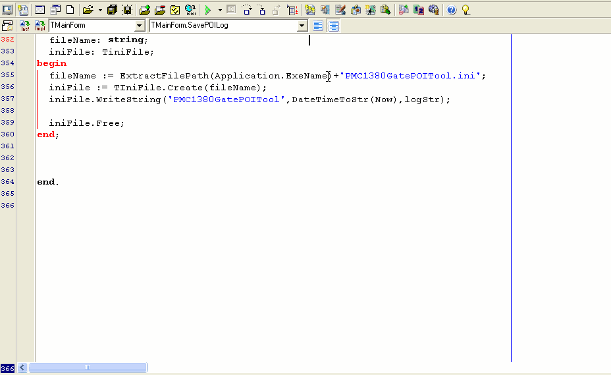Run the program with green arrow

(x=208, y=10)
